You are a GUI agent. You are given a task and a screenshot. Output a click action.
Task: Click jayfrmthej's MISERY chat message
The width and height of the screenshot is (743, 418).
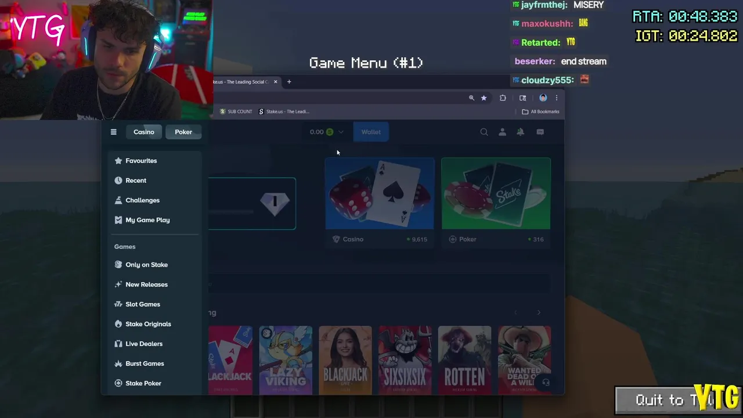coord(589,5)
